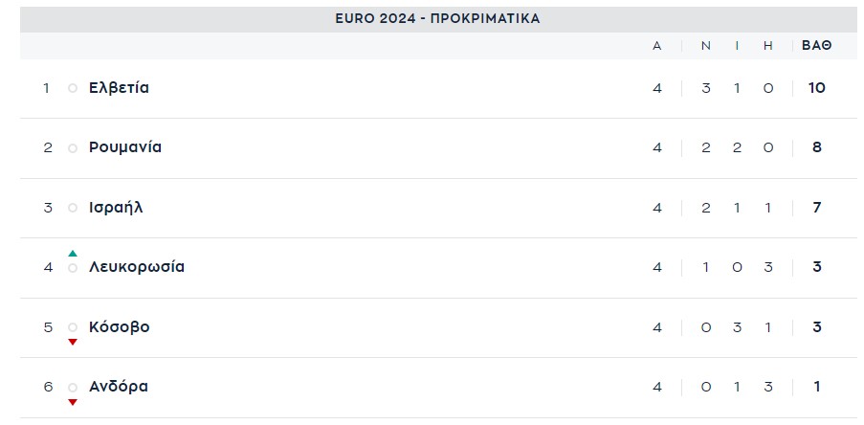The image size is (864, 425).
Task: Select the Κόσοβο team name
Action: pos(120,327)
